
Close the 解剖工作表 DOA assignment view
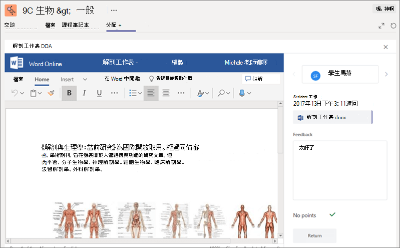[385, 47]
